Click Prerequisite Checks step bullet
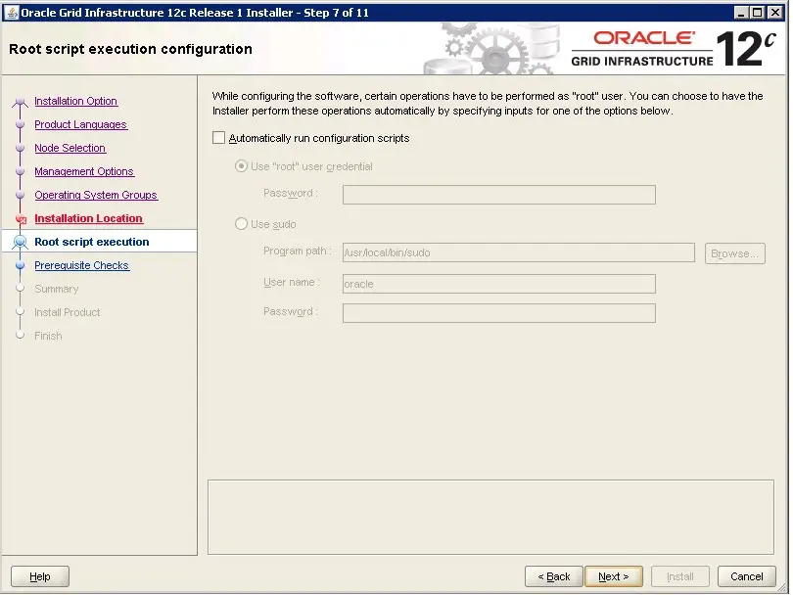Screen dimensions: 793x595 (x=21, y=265)
